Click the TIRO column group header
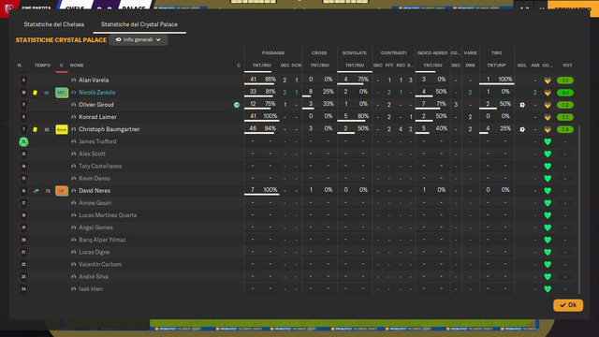 click(497, 53)
